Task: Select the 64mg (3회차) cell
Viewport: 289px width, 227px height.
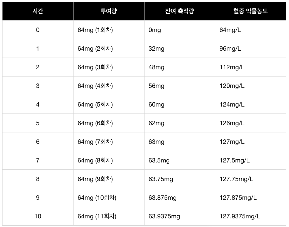Action: click(95, 67)
